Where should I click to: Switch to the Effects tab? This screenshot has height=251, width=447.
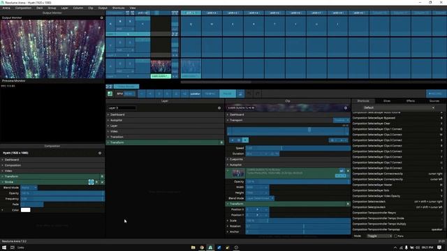coord(411,101)
